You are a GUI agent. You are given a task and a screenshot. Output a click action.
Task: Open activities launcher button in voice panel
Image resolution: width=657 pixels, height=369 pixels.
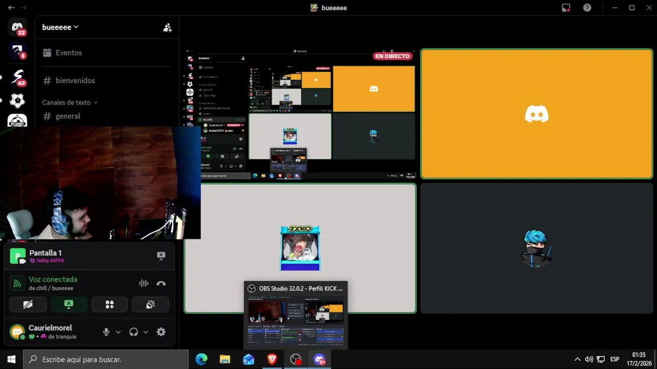(109, 304)
